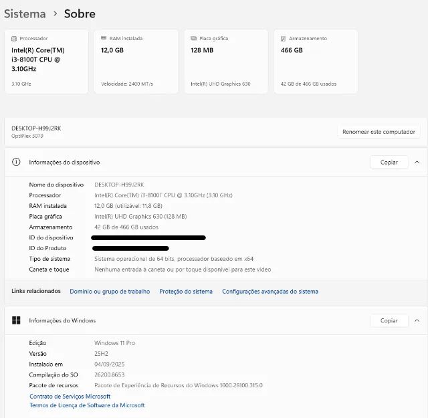
Task: Select the Pacote de Experiência de Recursos value
Action: [x=179, y=385]
